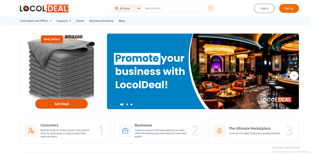Image resolution: width=323 pixels, height=154 pixels.
Task: Click the Get Deal button
Action: 62,104
